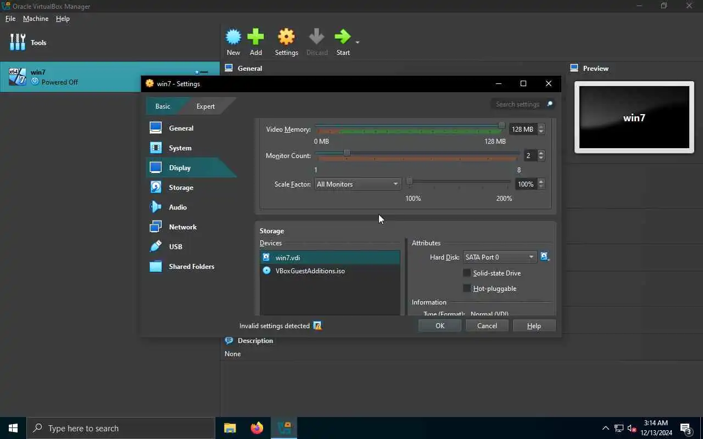
Task: Click the green Start arrow icon
Action: coord(343,37)
